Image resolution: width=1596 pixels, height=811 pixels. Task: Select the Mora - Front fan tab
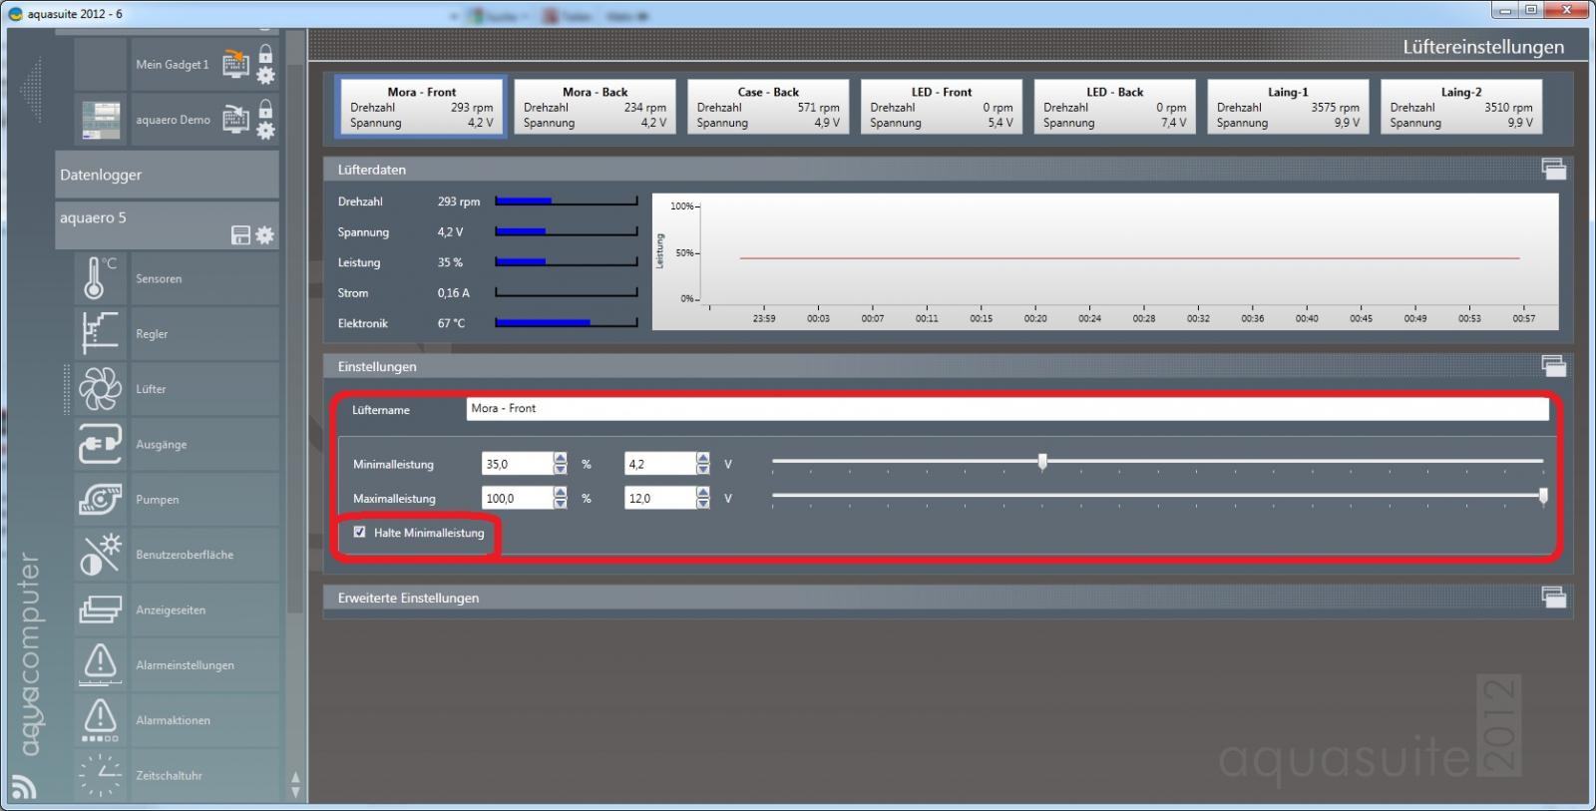[421, 107]
